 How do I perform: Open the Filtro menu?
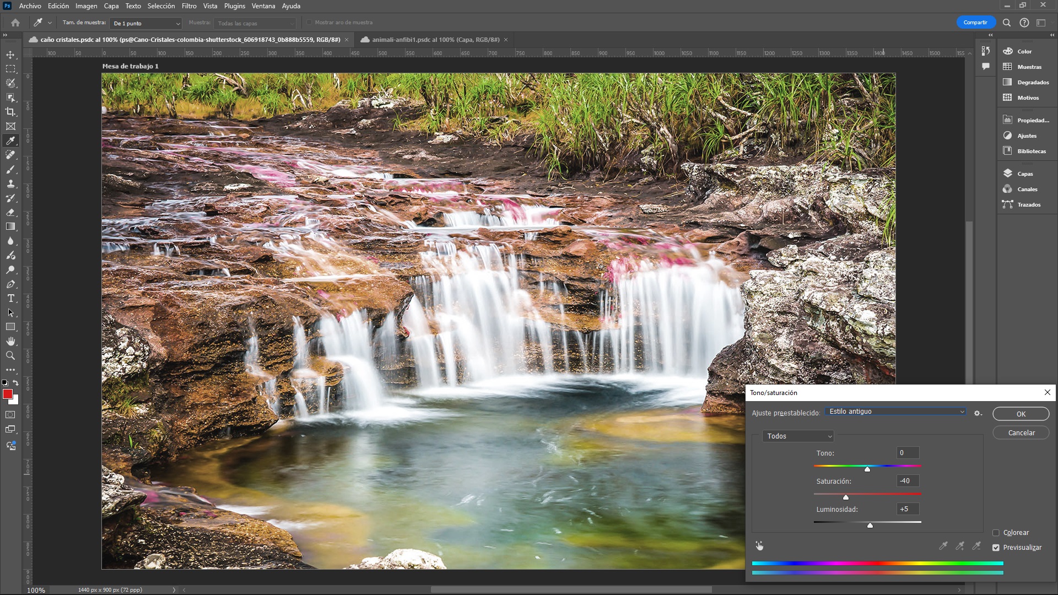pyautogui.click(x=189, y=6)
